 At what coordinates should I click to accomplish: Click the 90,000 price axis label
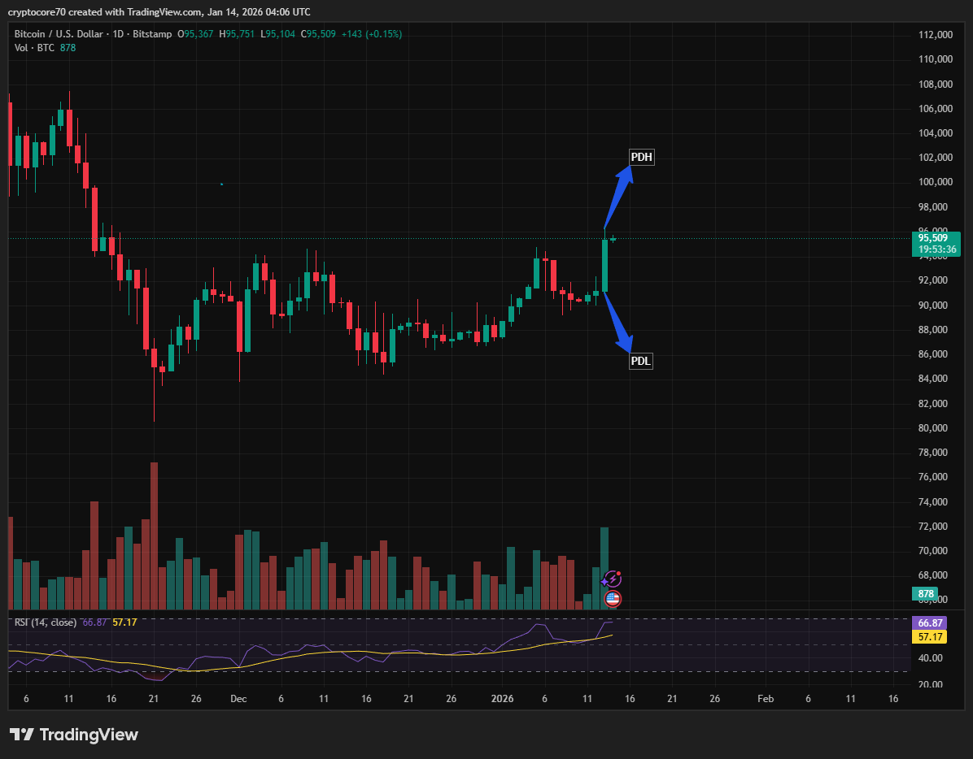(x=933, y=305)
